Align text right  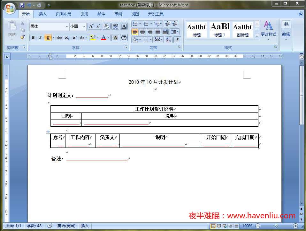[x=150, y=32]
